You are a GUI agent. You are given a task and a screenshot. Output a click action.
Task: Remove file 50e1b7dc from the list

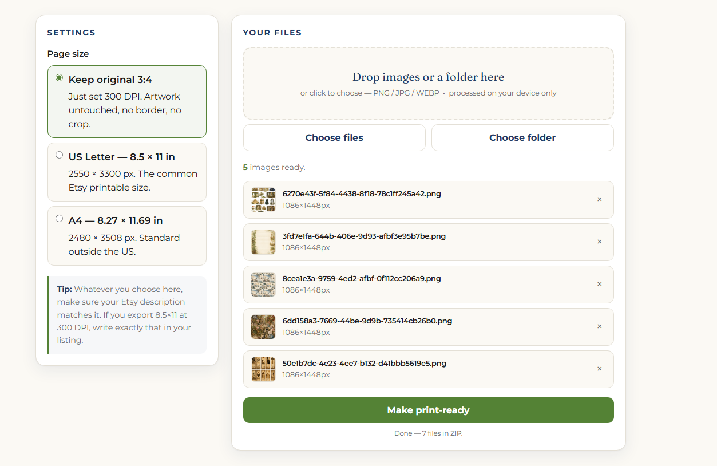click(599, 369)
